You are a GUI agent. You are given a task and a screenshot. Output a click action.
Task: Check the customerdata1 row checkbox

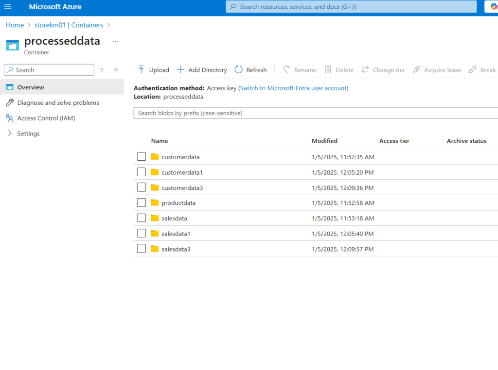pos(142,172)
